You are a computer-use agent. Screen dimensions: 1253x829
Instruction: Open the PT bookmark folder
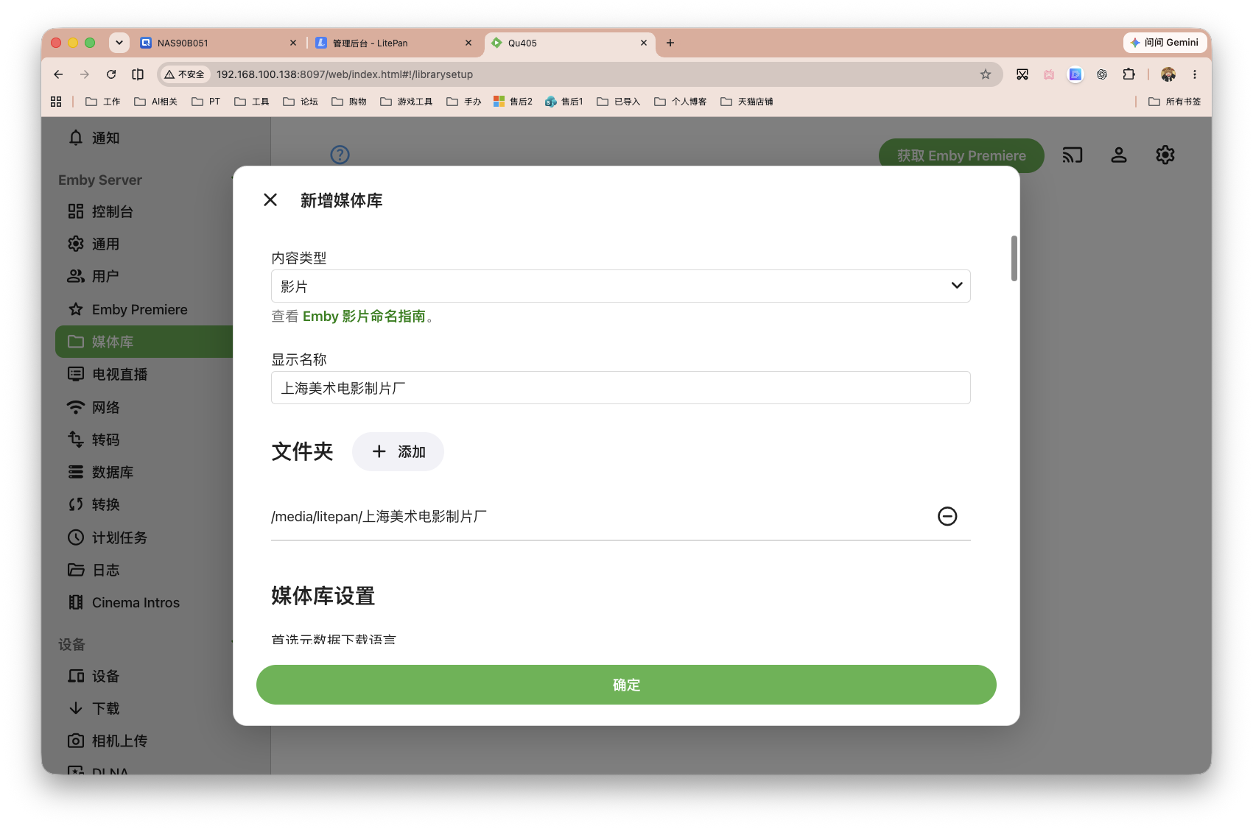point(206,102)
